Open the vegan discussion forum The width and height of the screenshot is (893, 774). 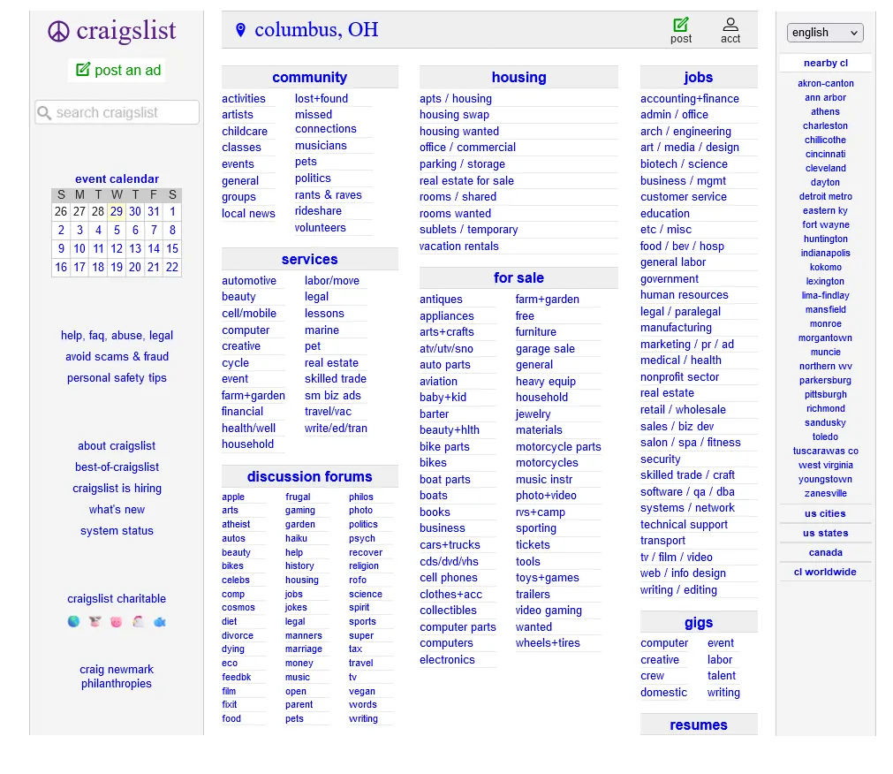point(362,691)
